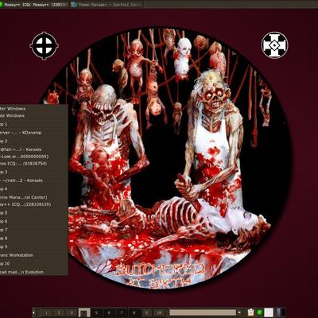This screenshot has width=318, height=318.
Task: Switch to desktop 2 in the pager
Action: coord(59,312)
